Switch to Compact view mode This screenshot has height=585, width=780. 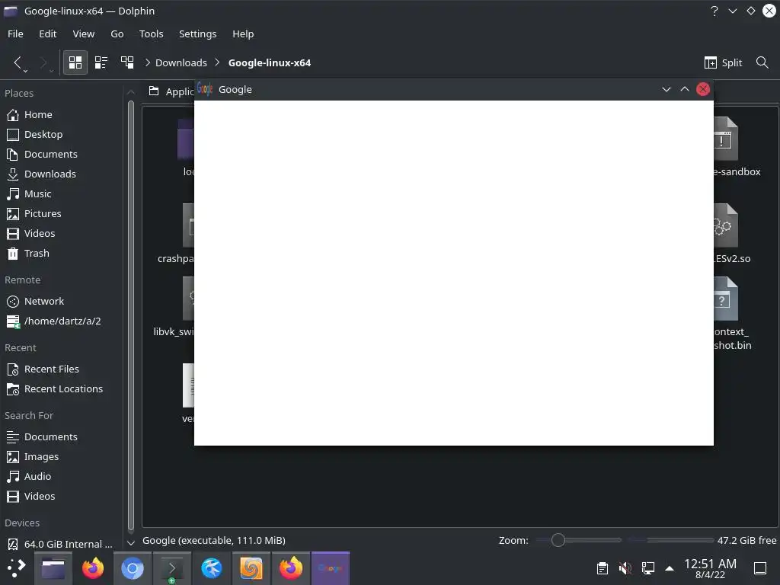(101, 62)
